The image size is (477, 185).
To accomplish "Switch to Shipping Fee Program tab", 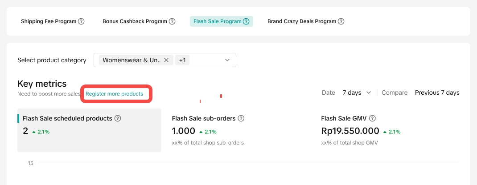I will pyautogui.click(x=49, y=21).
